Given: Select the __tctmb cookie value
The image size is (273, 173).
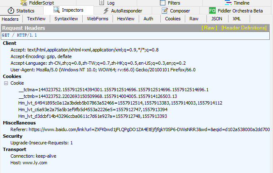Looking at the screenshot, I should coord(98,97).
